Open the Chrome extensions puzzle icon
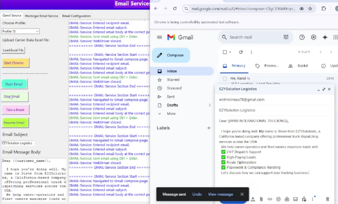The width and height of the screenshot is (338, 204). [x=323, y=9]
